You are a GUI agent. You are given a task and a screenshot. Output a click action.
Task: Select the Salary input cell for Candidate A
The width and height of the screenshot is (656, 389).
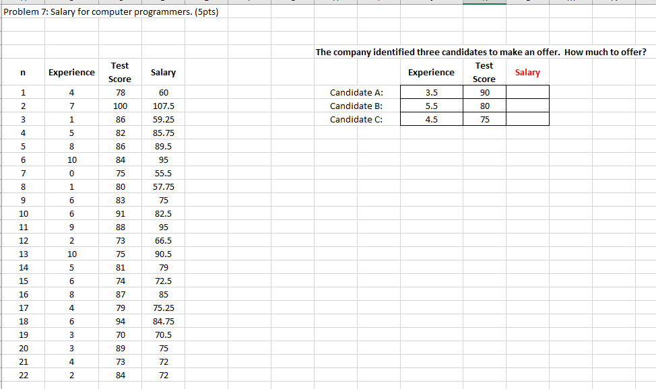[527, 92]
